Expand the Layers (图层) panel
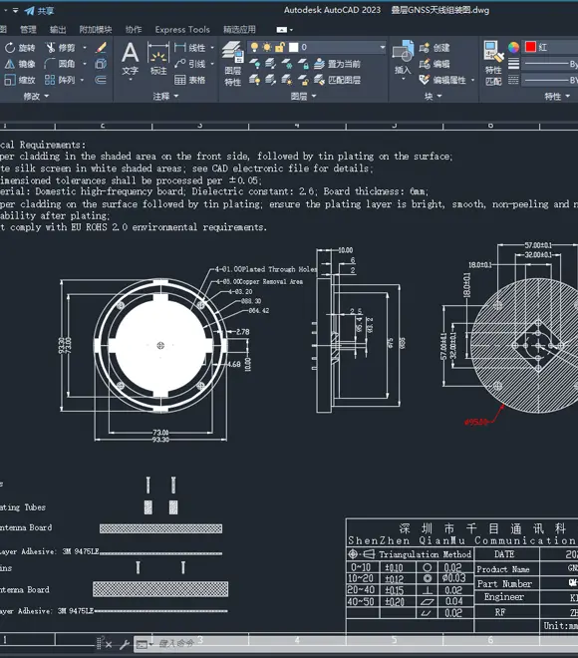The width and height of the screenshot is (578, 658). pos(303,96)
